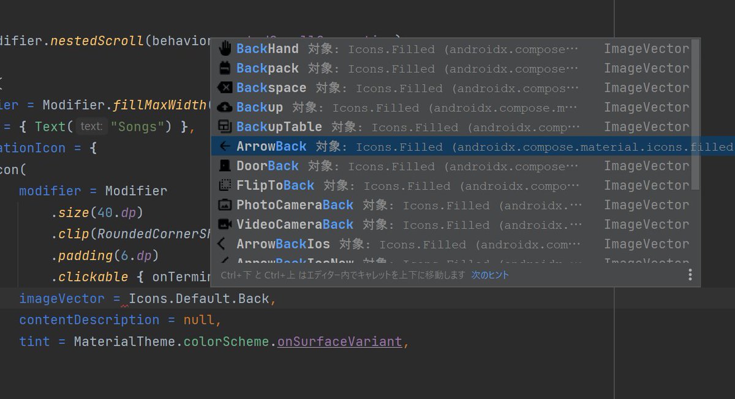Image resolution: width=735 pixels, height=399 pixels.
Task: Choose the Backspace completion entry text
Action: pos(271,88)
